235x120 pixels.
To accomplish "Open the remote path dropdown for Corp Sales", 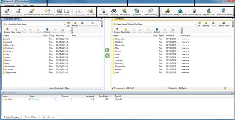I will point(195,24).
